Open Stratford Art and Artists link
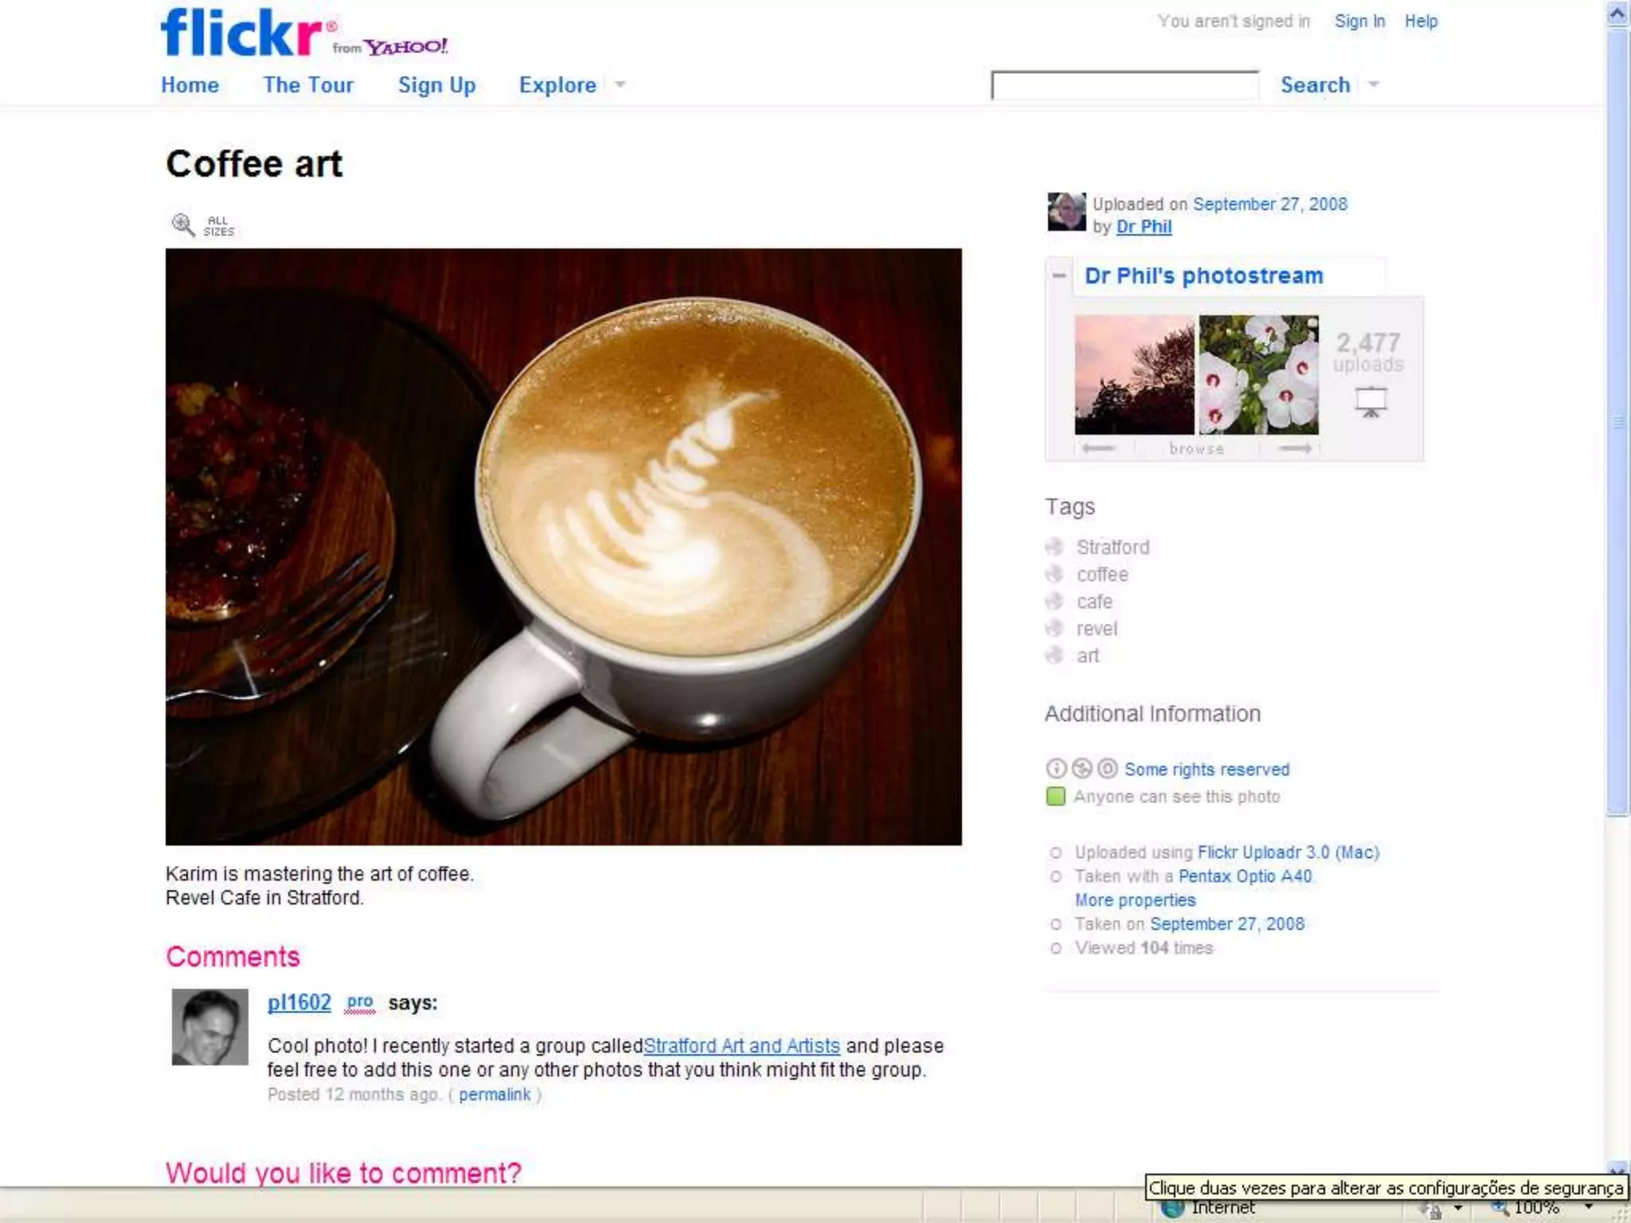This screenshot has width=1631, height=1223. (741, 1045)
